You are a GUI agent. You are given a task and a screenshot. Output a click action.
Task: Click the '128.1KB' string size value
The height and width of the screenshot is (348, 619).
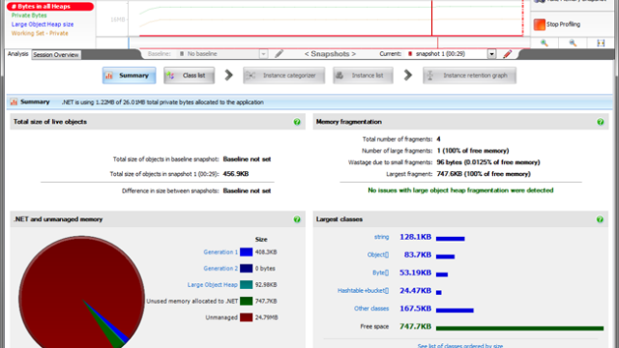point(415,237)
